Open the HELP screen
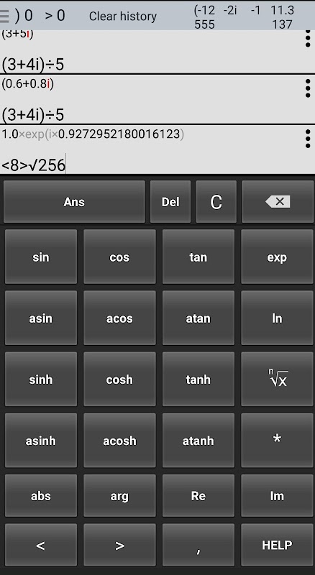This screenshot has height=575, width=315. click(277, 545)
